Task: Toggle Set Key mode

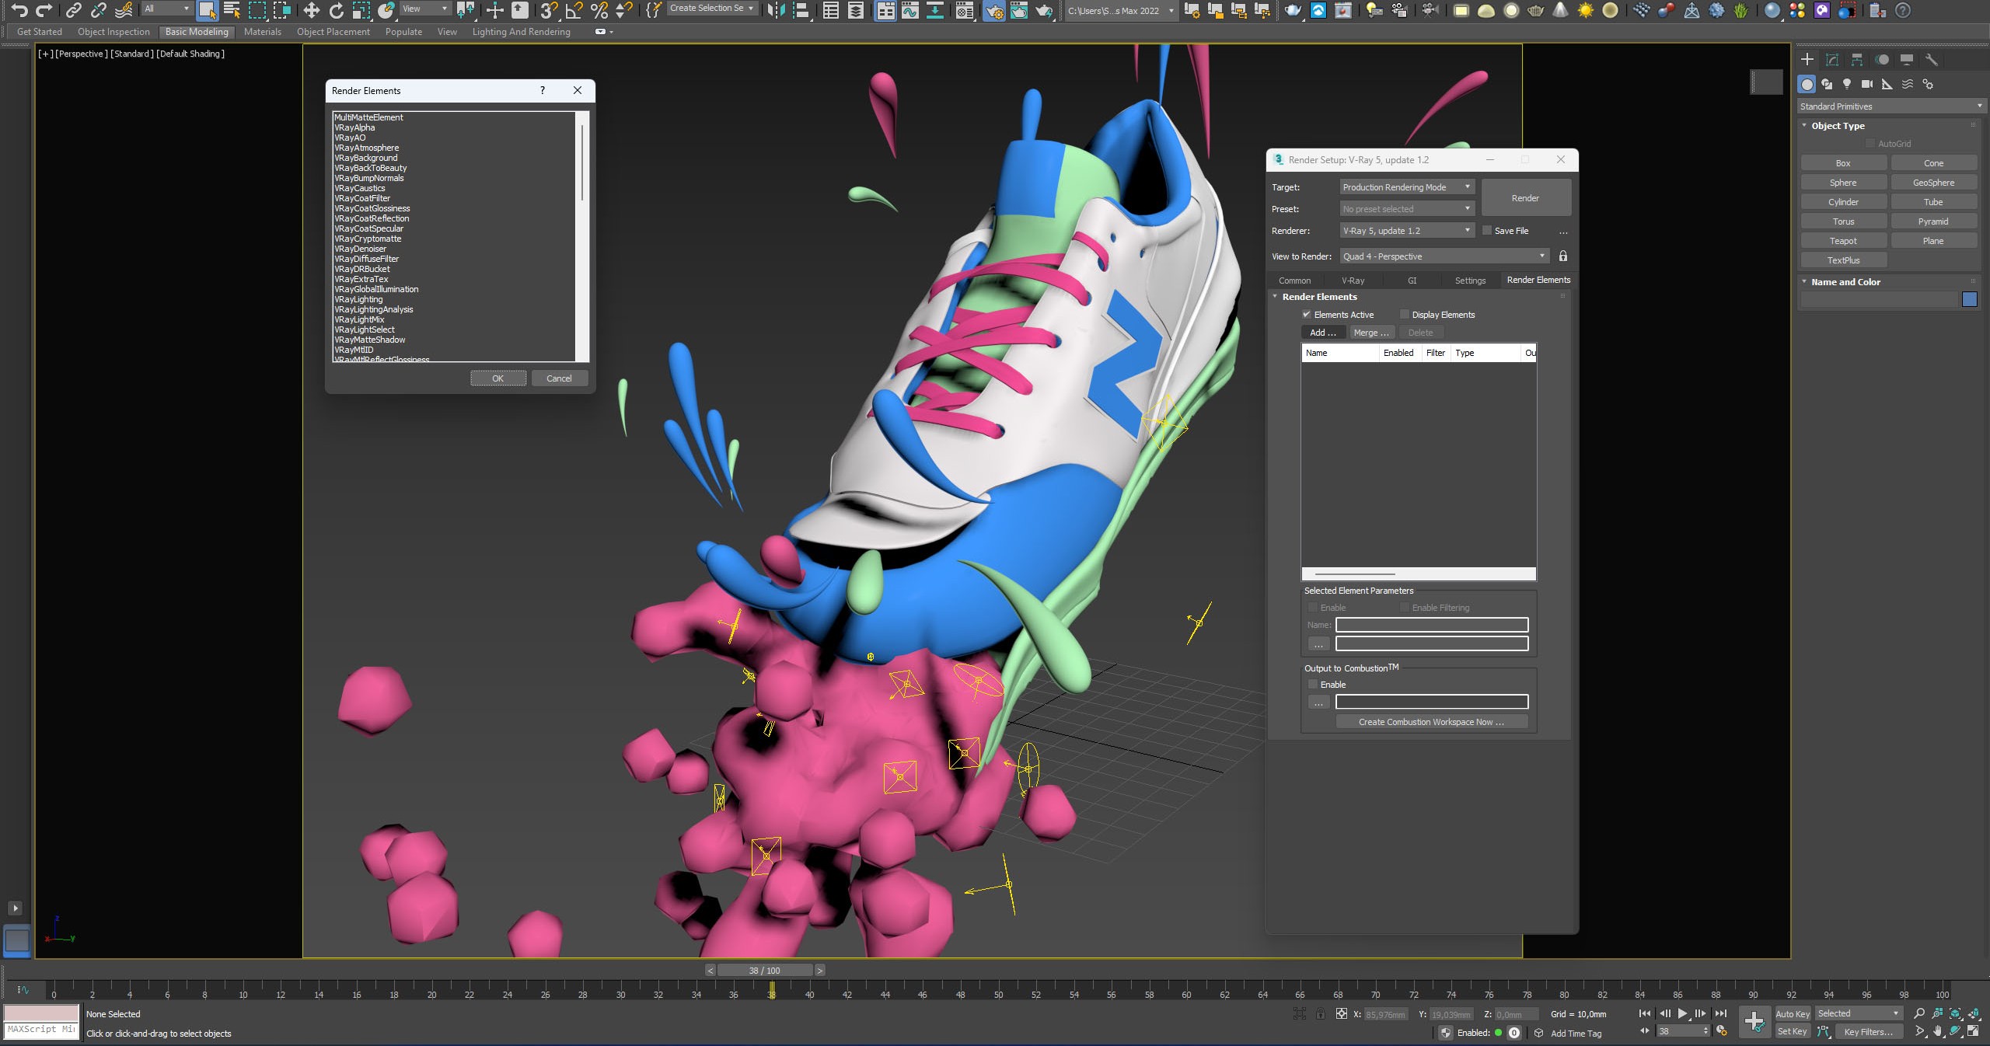Action: (x=1793, y=1032)
